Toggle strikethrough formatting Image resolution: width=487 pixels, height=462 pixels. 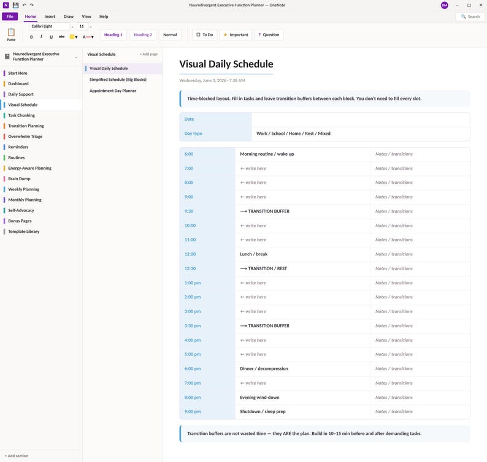tap(62, 37)
